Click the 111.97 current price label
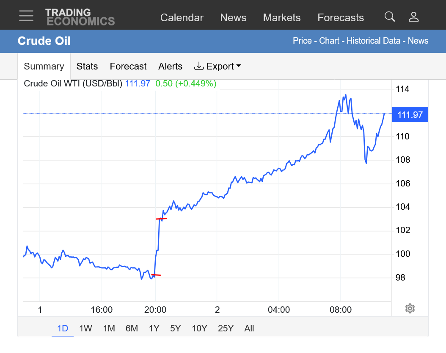This screenshot has height=353, width=446. pyautogui.click(x=410, y=114)
